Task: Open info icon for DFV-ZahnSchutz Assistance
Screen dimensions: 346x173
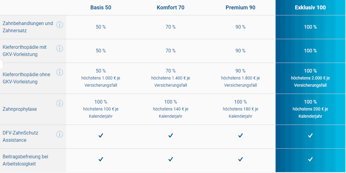Action: click(x=60, y=134)
